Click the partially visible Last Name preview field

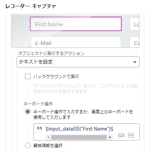pos(135,24)
